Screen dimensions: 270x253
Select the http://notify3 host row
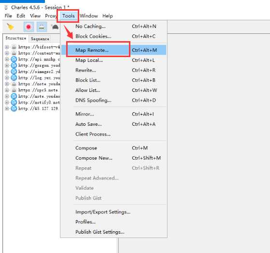tap(39, 102)
